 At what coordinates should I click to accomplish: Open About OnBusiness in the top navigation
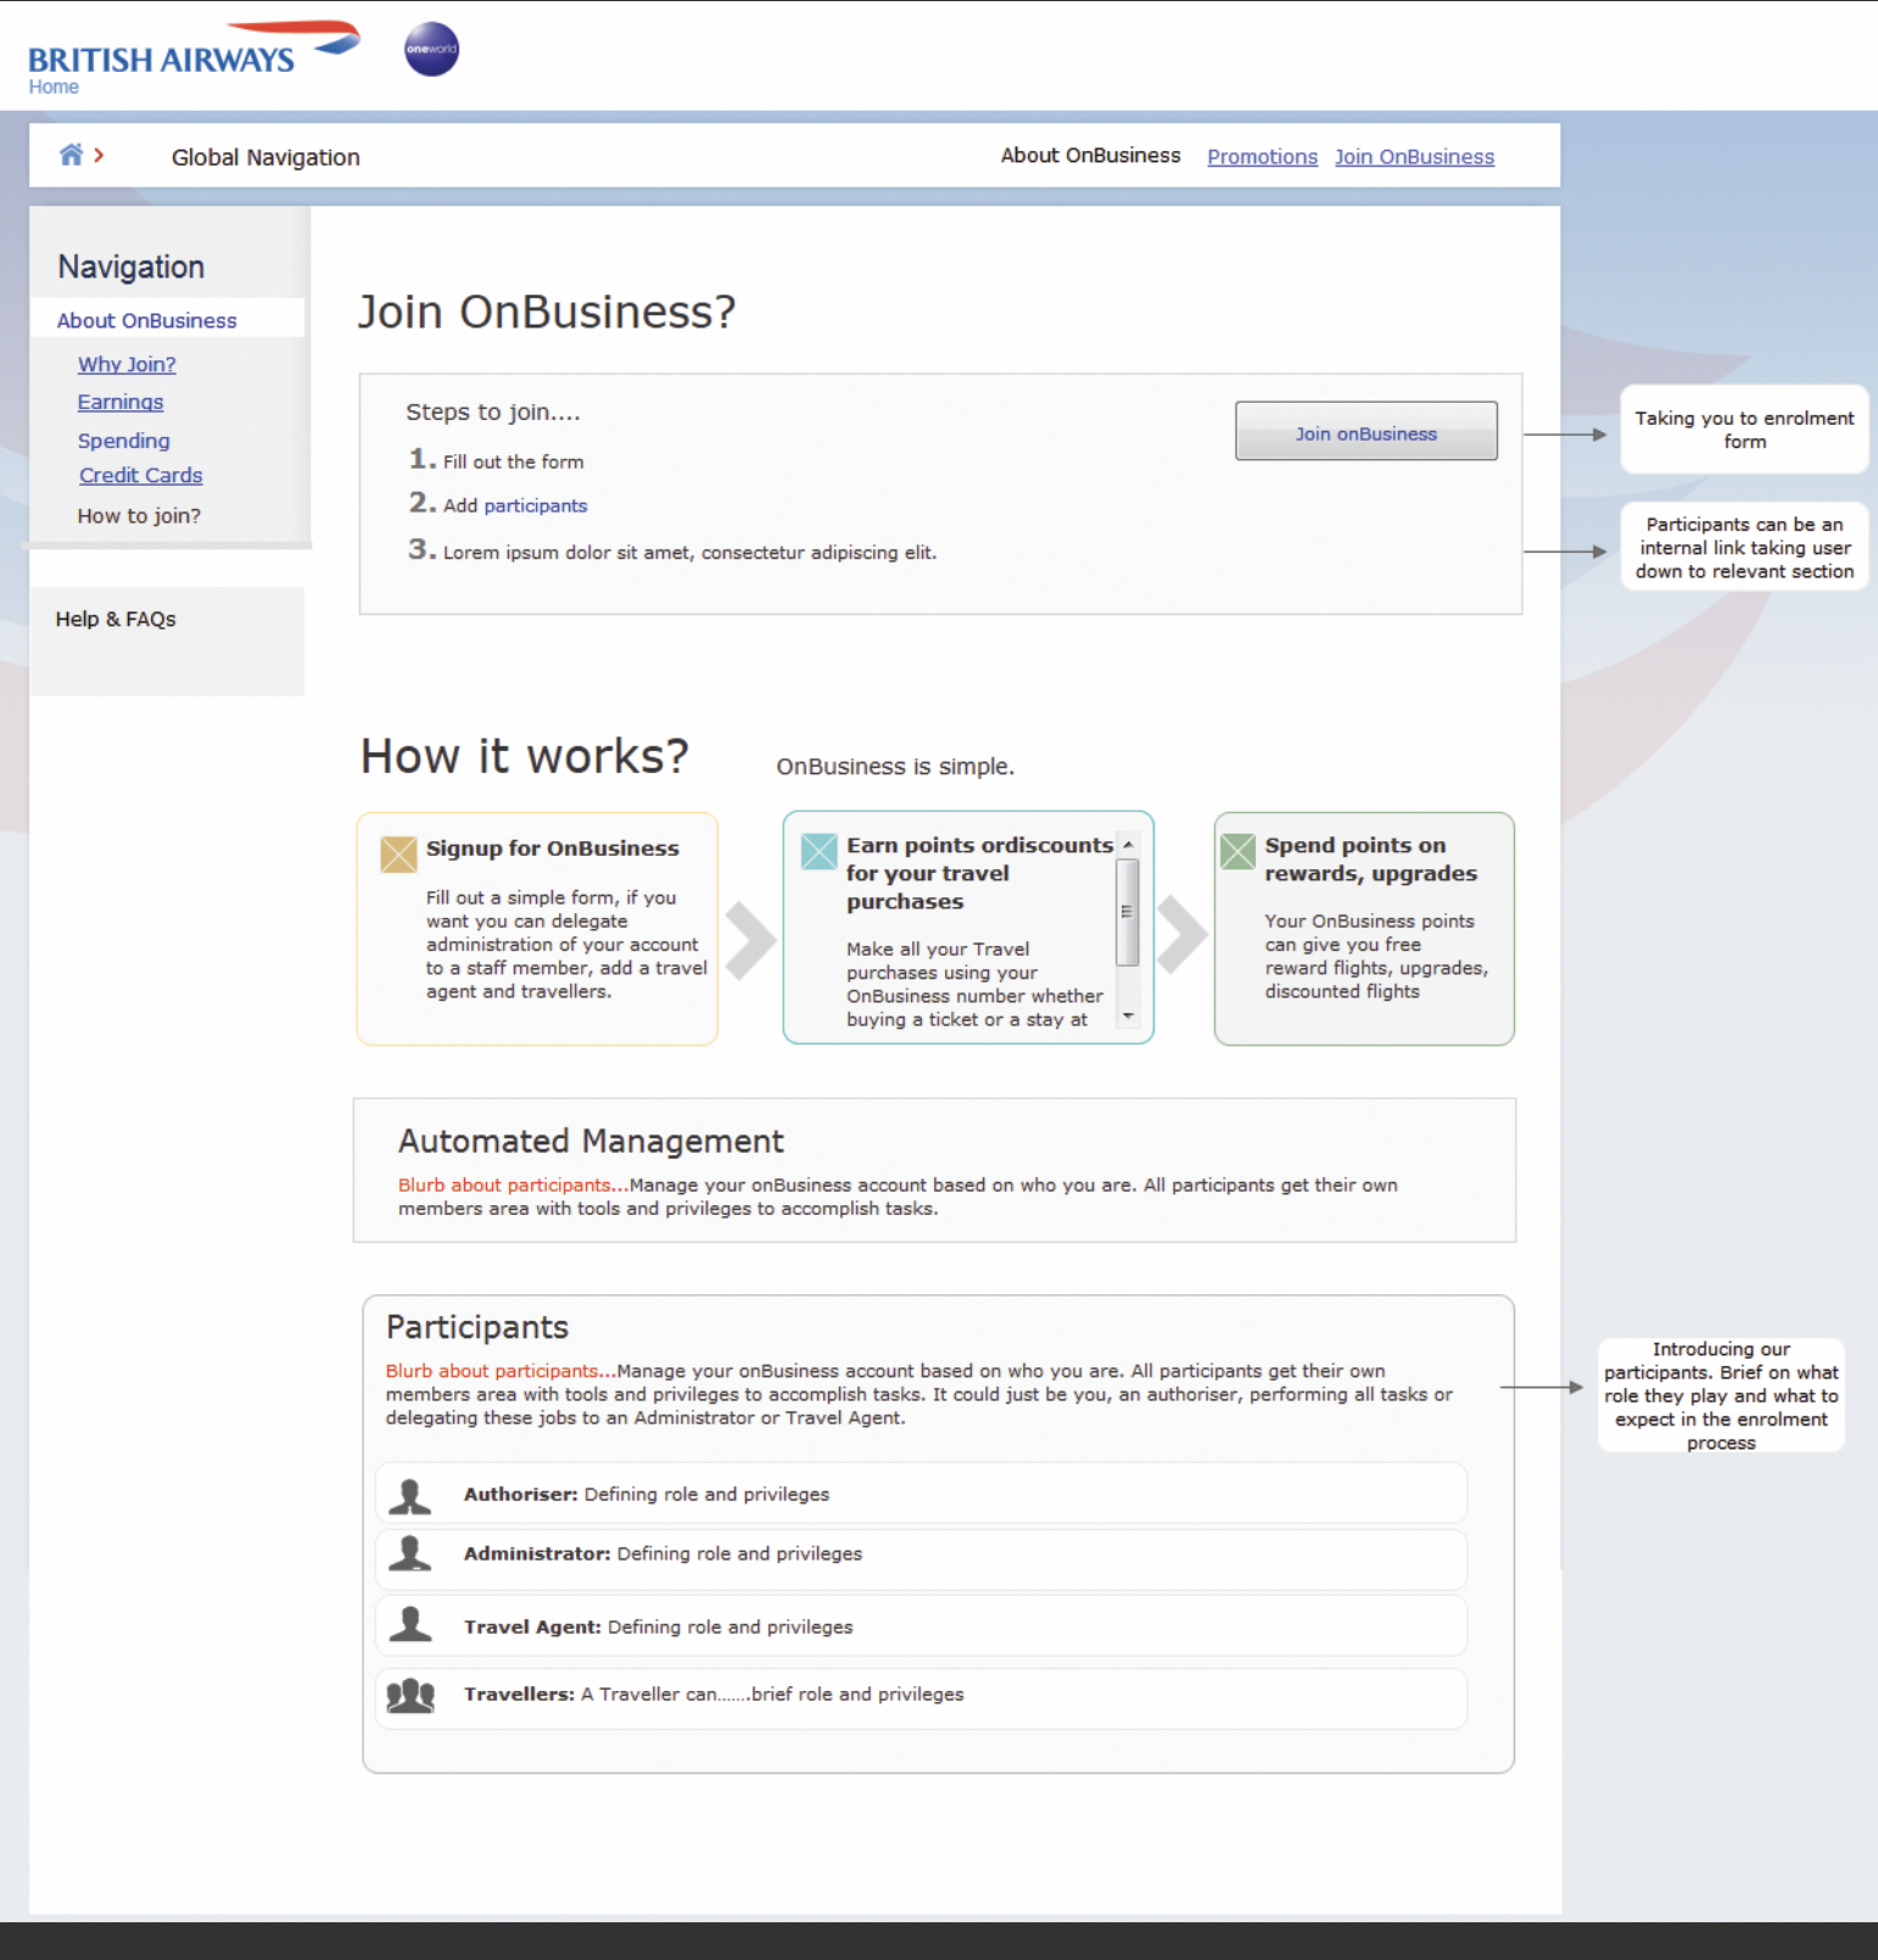coord(1091,155)
